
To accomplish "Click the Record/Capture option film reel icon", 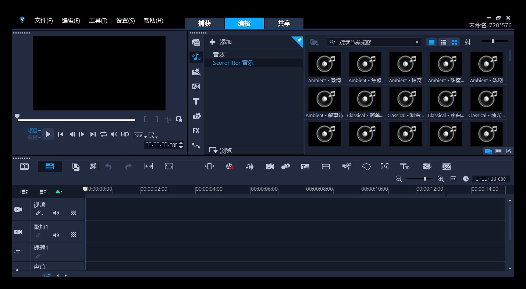I will [x=230, y=166].
